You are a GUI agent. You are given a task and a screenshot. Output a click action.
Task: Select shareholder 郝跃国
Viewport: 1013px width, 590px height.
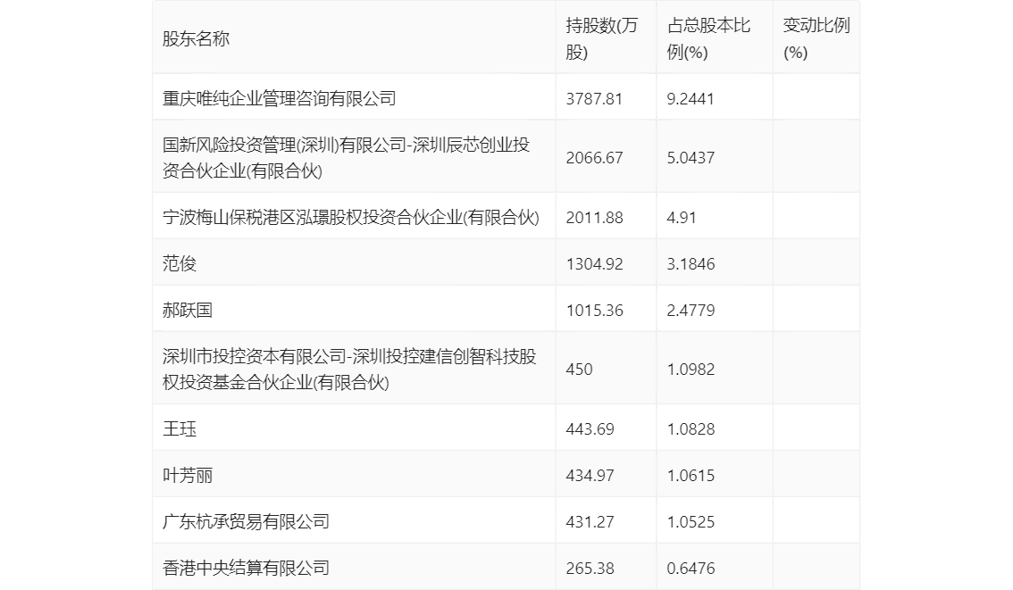(x=188, y=310)
